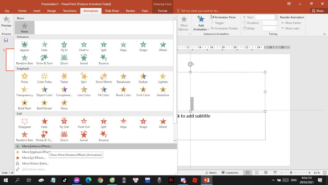Apply Color Pulse emphasis animation
Viewport: 328px width, 185px height.
44,78
